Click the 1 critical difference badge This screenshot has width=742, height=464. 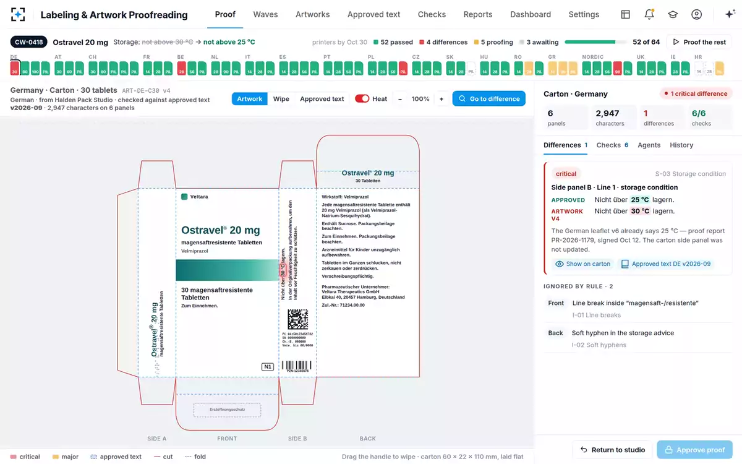click(x=696, y=94)
